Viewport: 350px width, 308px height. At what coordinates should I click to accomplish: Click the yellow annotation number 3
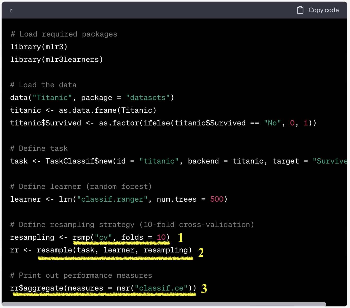(204, 289)
